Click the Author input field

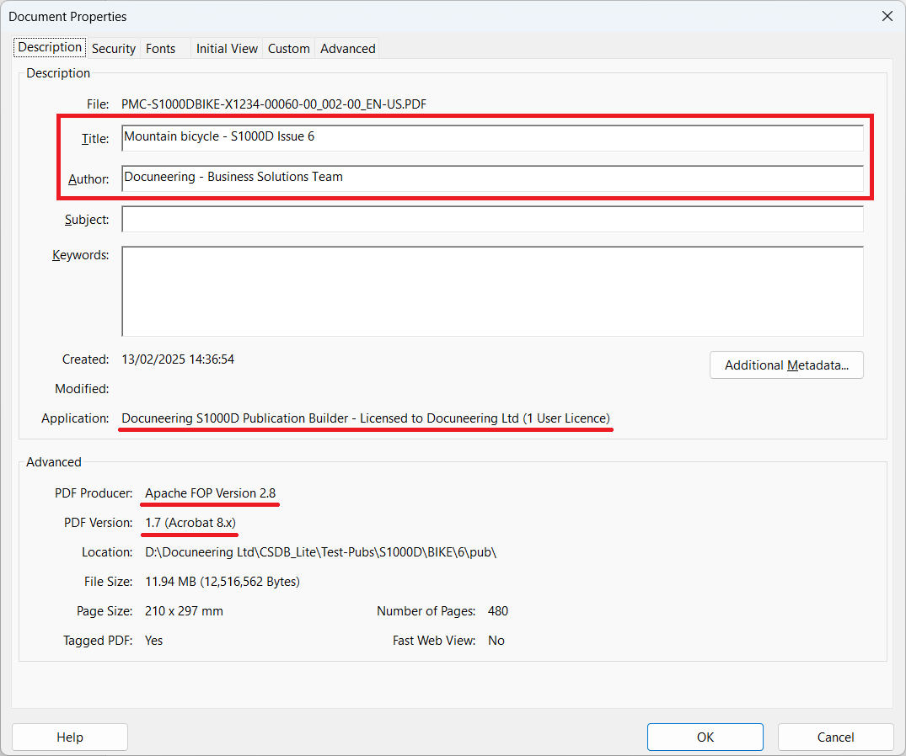(492, 178)
